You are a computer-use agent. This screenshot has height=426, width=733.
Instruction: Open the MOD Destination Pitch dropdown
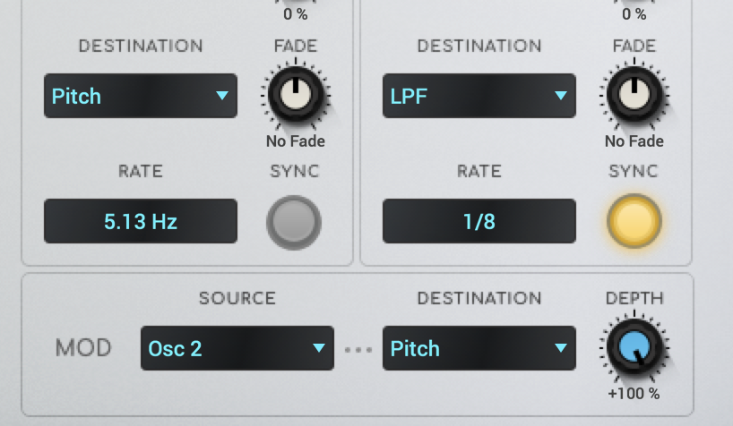(479, 348)
